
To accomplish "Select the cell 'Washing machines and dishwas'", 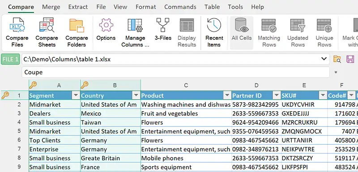I will (x=186, y=105).
